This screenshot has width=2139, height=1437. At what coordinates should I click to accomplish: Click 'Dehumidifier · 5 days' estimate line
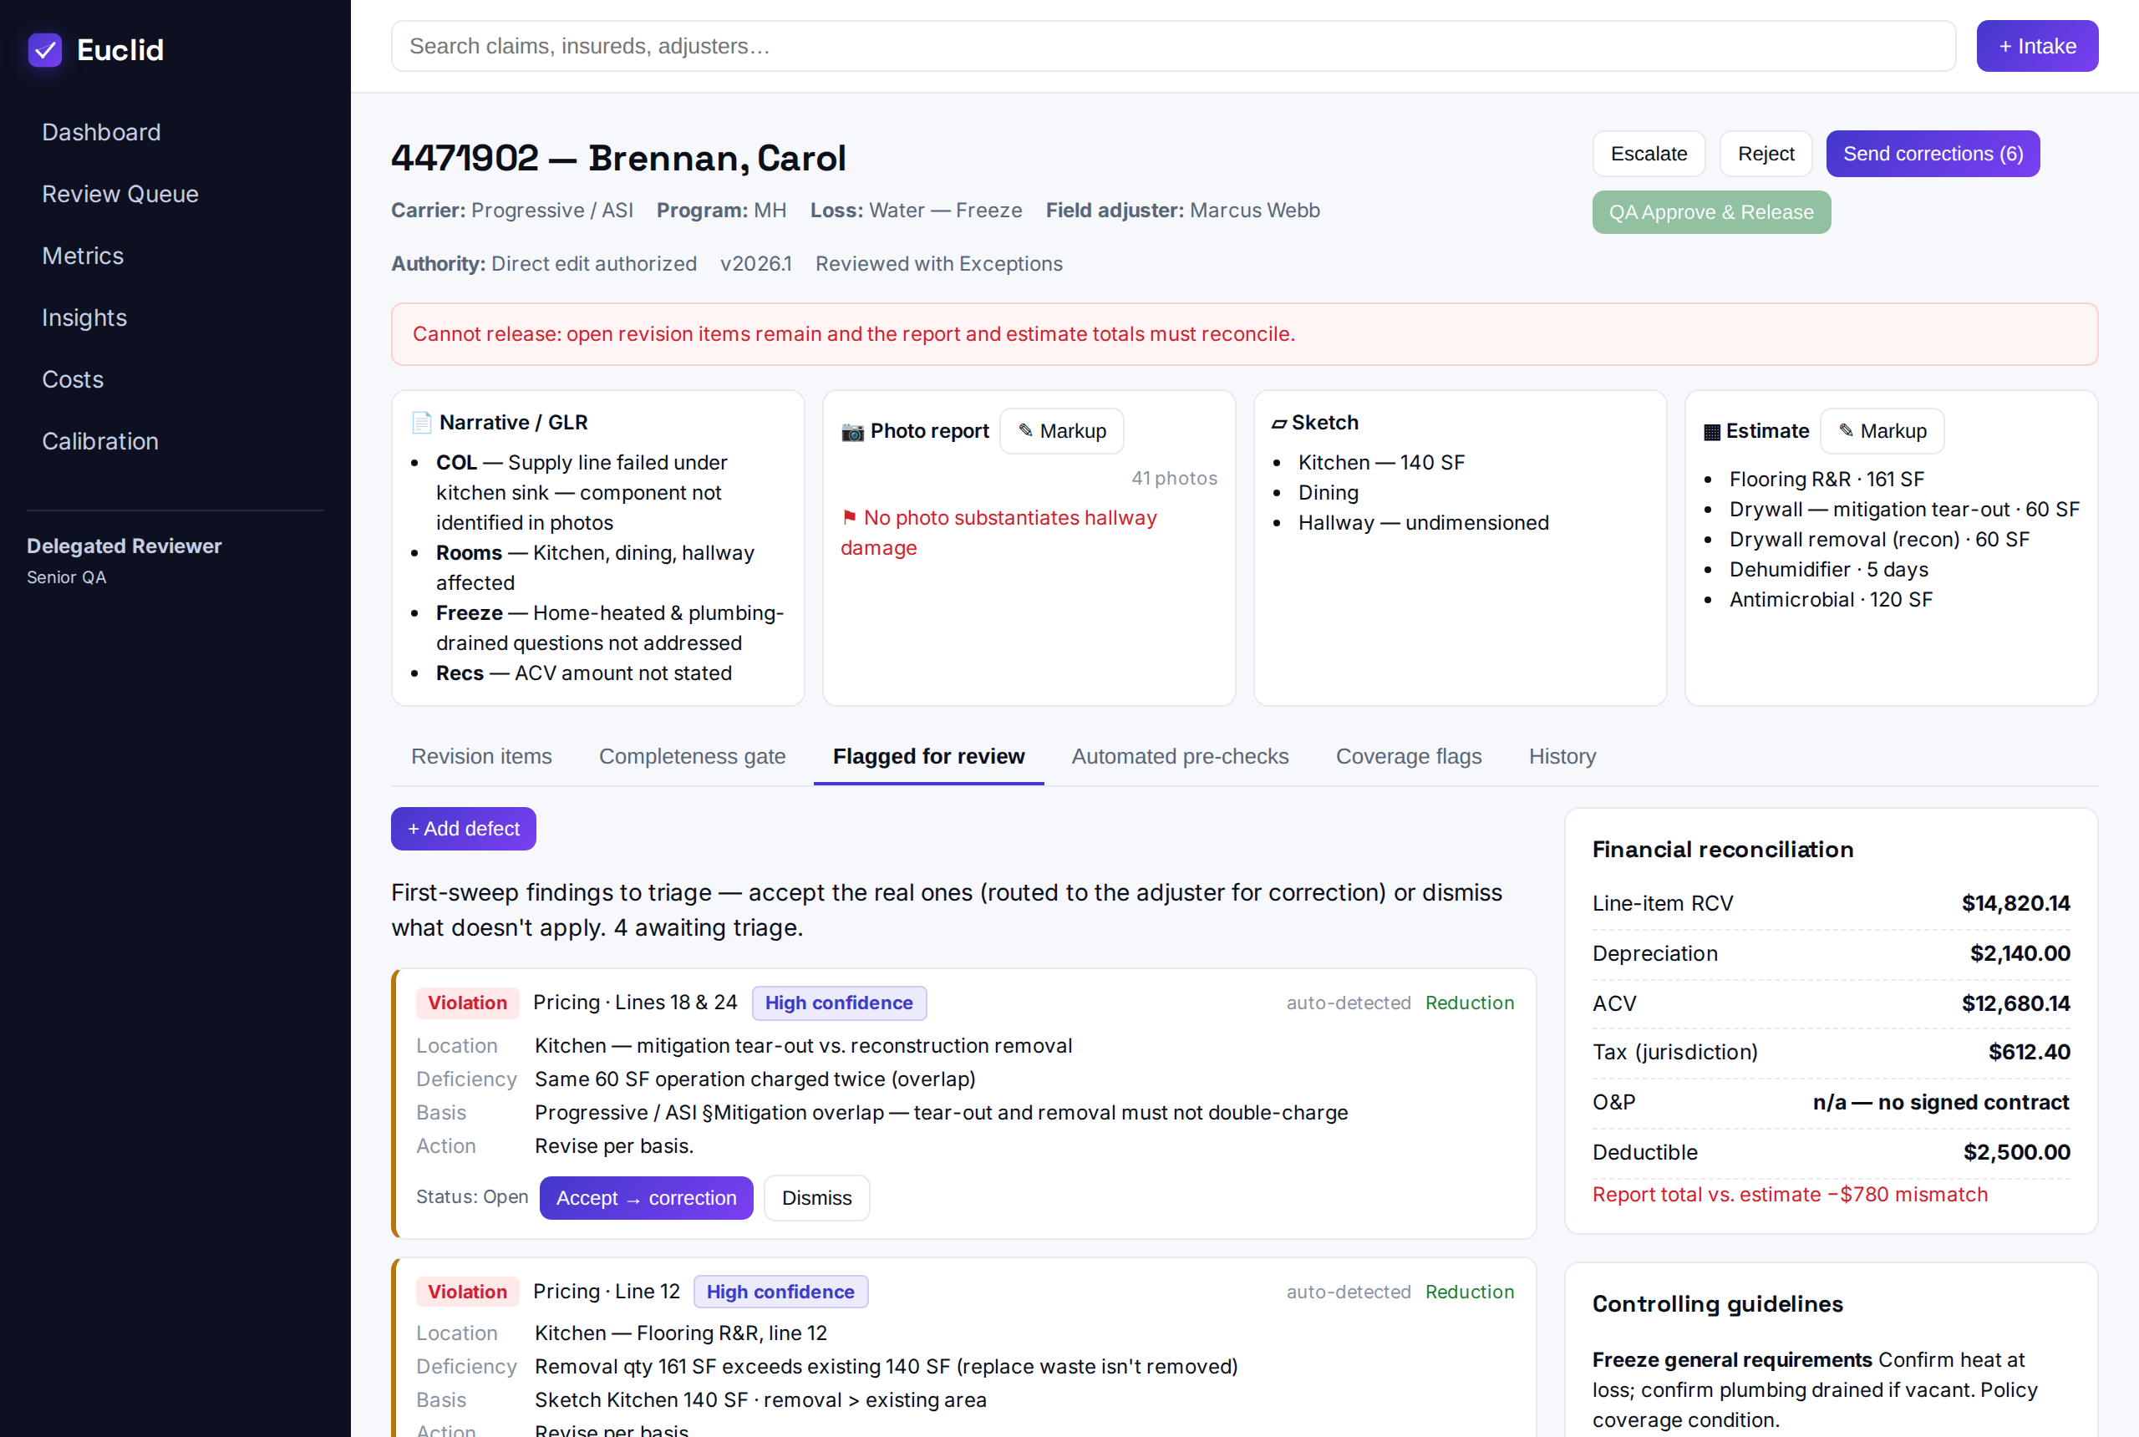(x=1828, y=569)
